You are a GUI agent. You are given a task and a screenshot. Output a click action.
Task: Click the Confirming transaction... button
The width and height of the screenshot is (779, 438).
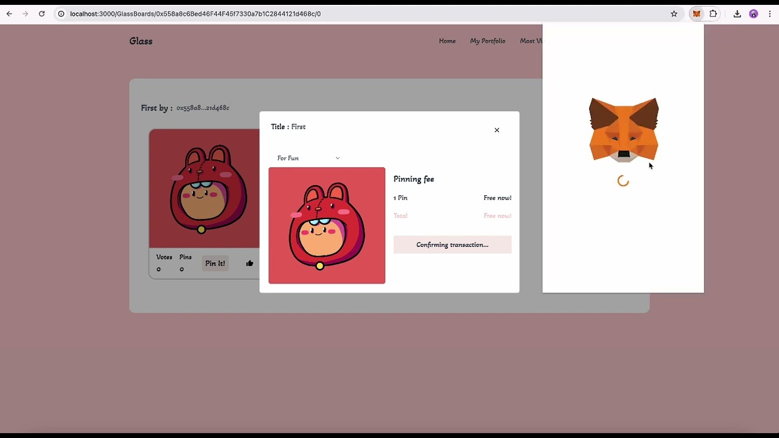tap(452, 245)
